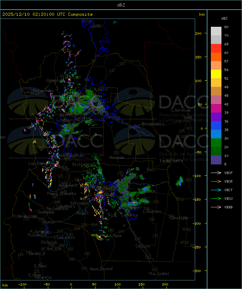The height and width of the screenshot is (289, 242).
Task: Click the 'Carrizal' map label
Action: pos(84,118)
